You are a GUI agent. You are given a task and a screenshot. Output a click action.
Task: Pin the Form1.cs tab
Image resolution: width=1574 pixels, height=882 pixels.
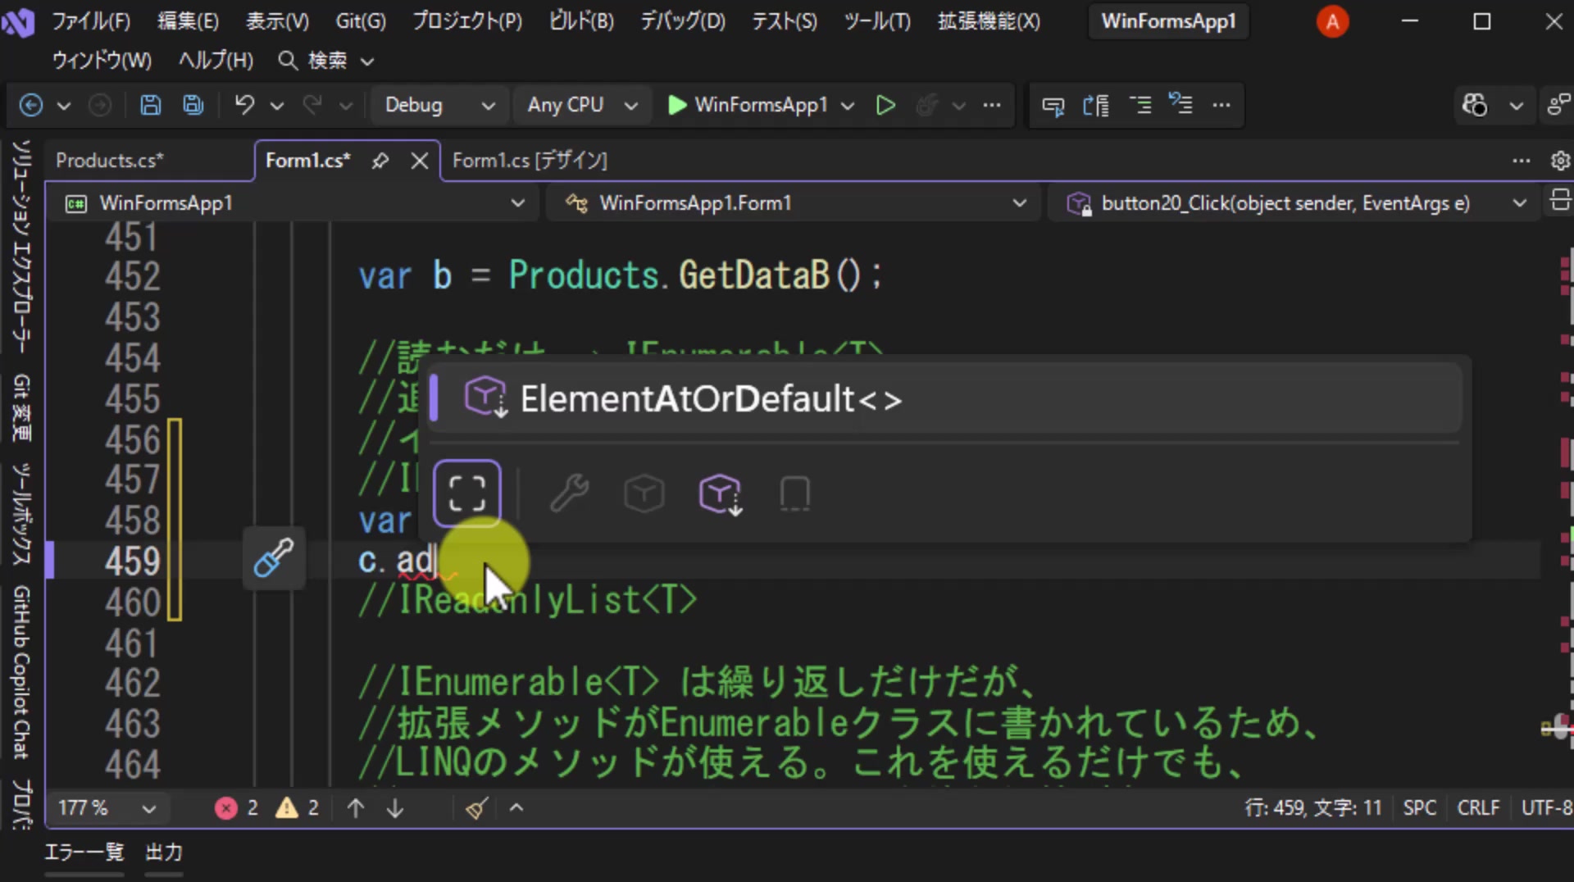pos(380,161)
